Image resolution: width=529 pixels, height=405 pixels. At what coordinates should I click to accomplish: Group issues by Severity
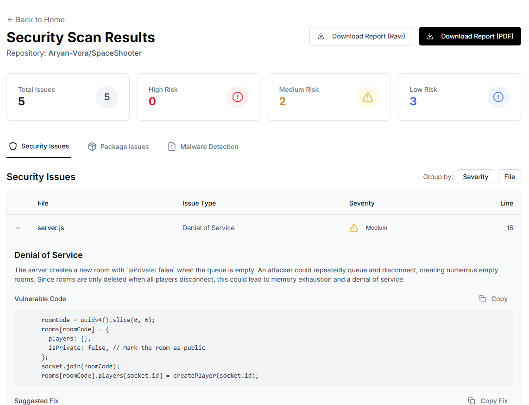click(x=475, y=177)
